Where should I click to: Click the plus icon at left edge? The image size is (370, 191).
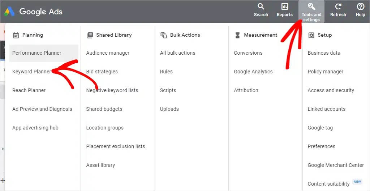pyautogui.click(x=3, y=181)
